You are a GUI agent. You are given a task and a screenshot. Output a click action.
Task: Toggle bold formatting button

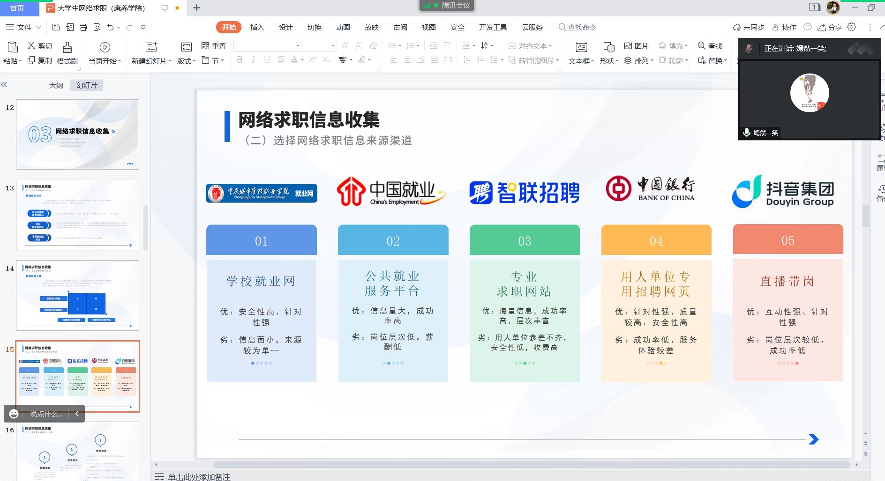click(x=240, y=60)
